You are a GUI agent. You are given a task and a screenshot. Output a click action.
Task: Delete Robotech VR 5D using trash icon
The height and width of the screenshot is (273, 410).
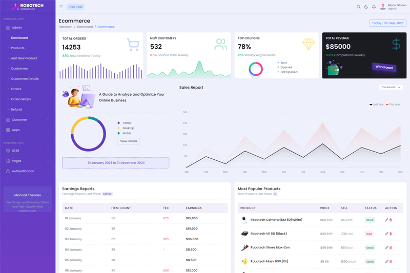(391, 234)
